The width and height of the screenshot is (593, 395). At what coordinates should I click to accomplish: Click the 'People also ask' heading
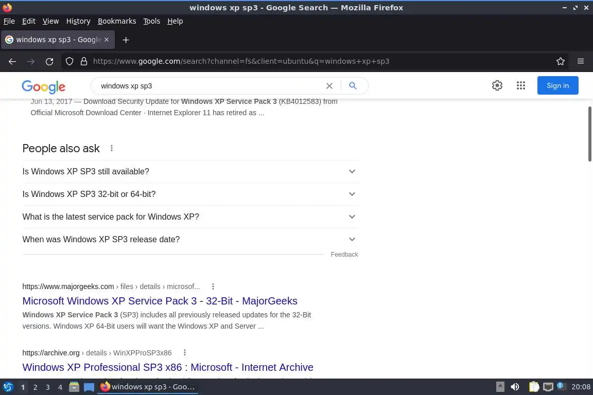pyautogui.click(x=61, y=149)
